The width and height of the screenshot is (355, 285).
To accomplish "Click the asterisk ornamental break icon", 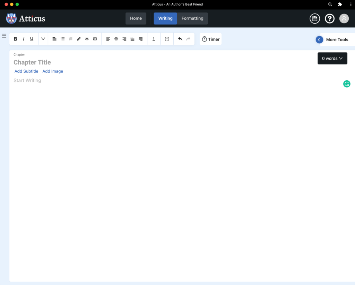I will [x=87, y=39].
